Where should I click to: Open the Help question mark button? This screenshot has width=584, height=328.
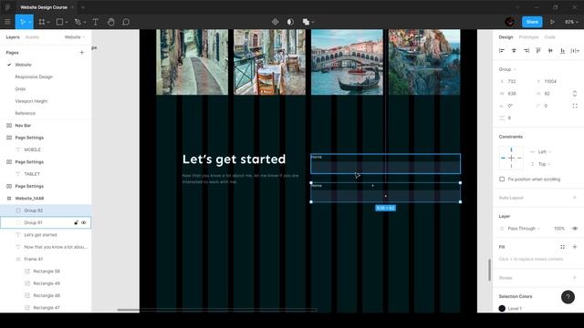click(568, 297)
